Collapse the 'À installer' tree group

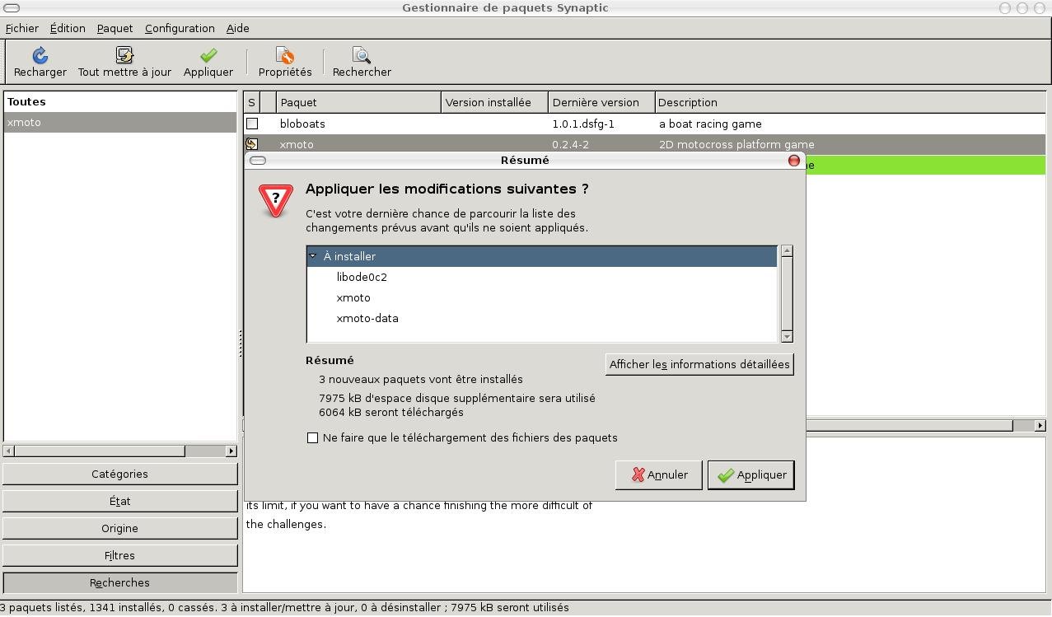click(x=313, y=256)
